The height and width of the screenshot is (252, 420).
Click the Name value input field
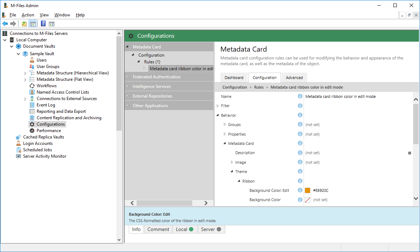358,96
